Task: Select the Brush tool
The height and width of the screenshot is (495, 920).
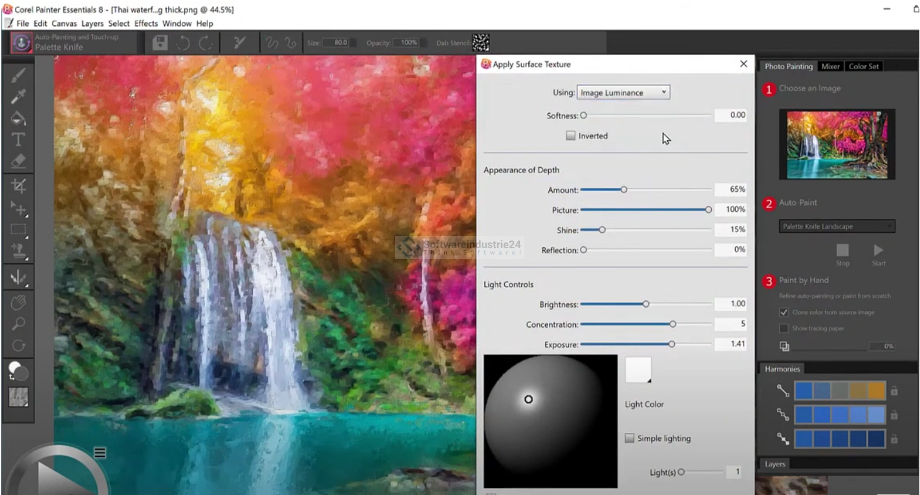Action: (x=18, y=76)
